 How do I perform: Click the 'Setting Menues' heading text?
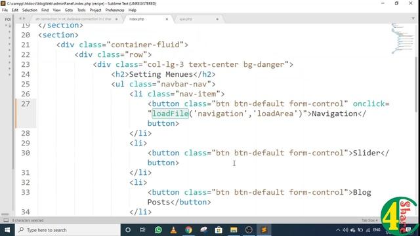tap(161, 74)
